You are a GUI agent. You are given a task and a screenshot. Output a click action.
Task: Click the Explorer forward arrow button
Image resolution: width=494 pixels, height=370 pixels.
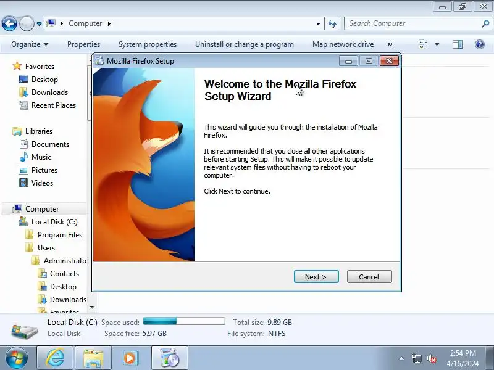pos(27,23)
